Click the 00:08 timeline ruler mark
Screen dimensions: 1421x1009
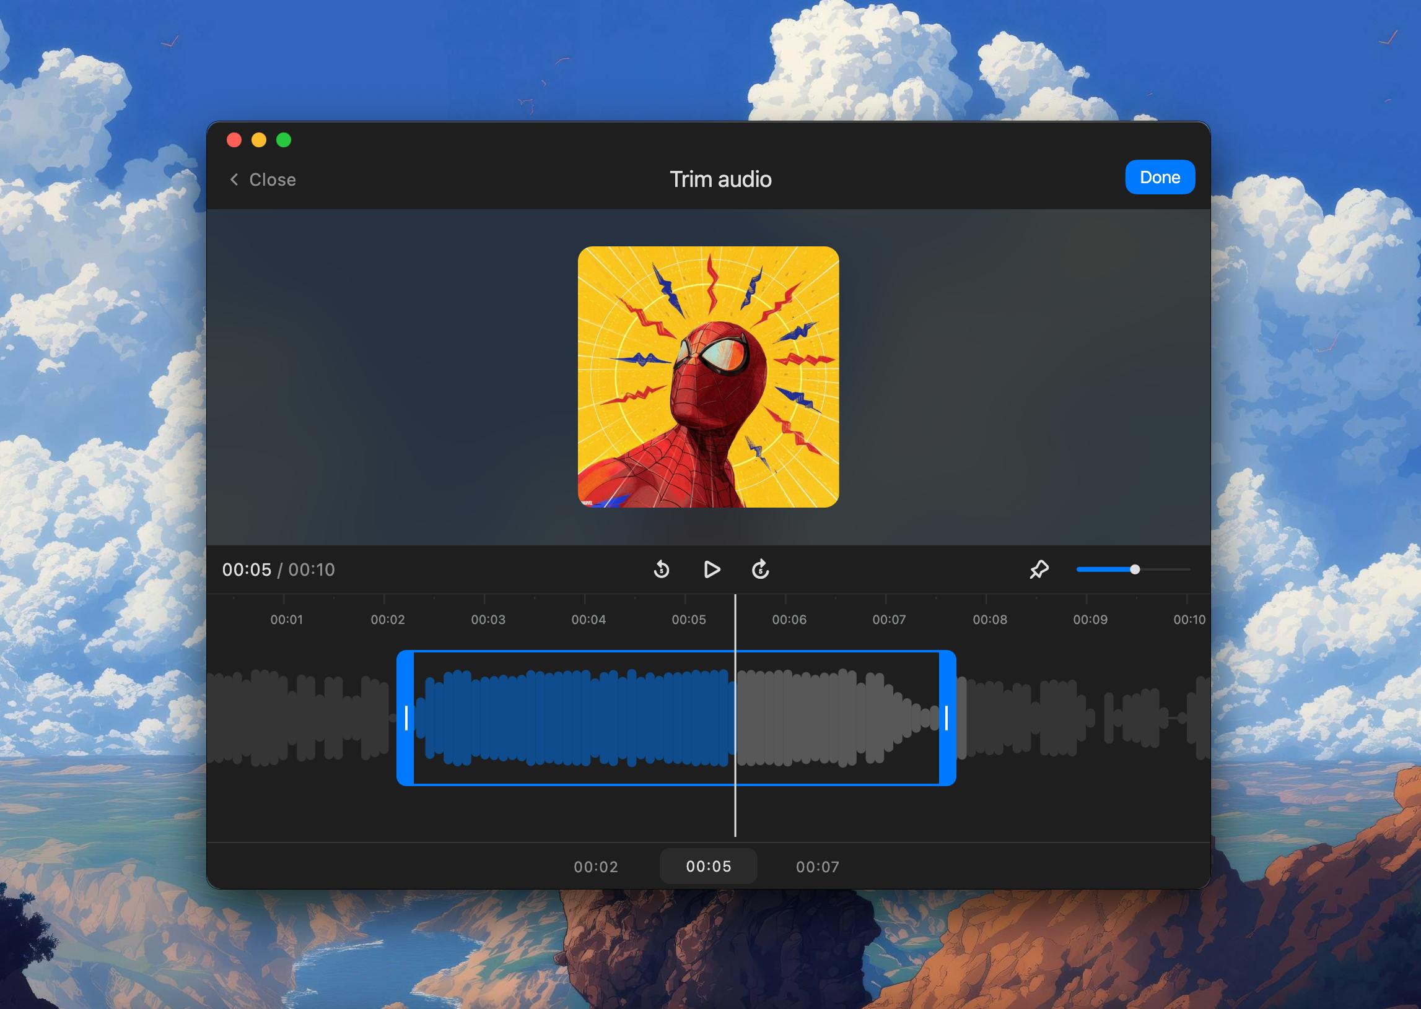click(x=990, y=620)
